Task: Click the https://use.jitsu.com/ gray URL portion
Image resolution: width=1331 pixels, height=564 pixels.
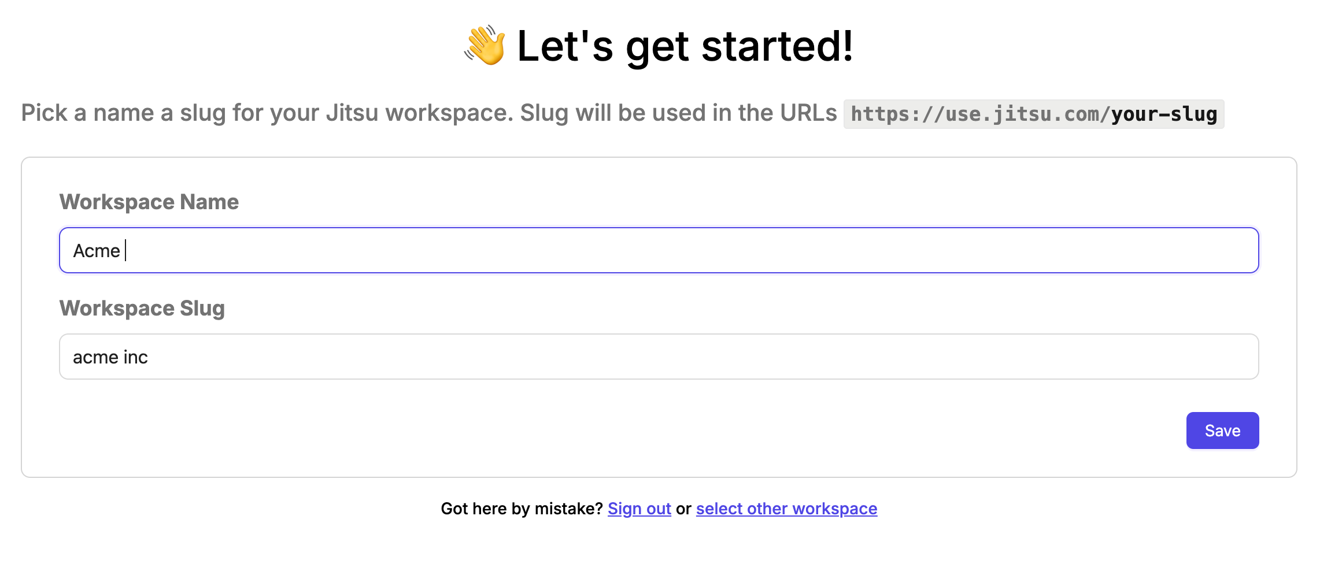Action: 980,114
